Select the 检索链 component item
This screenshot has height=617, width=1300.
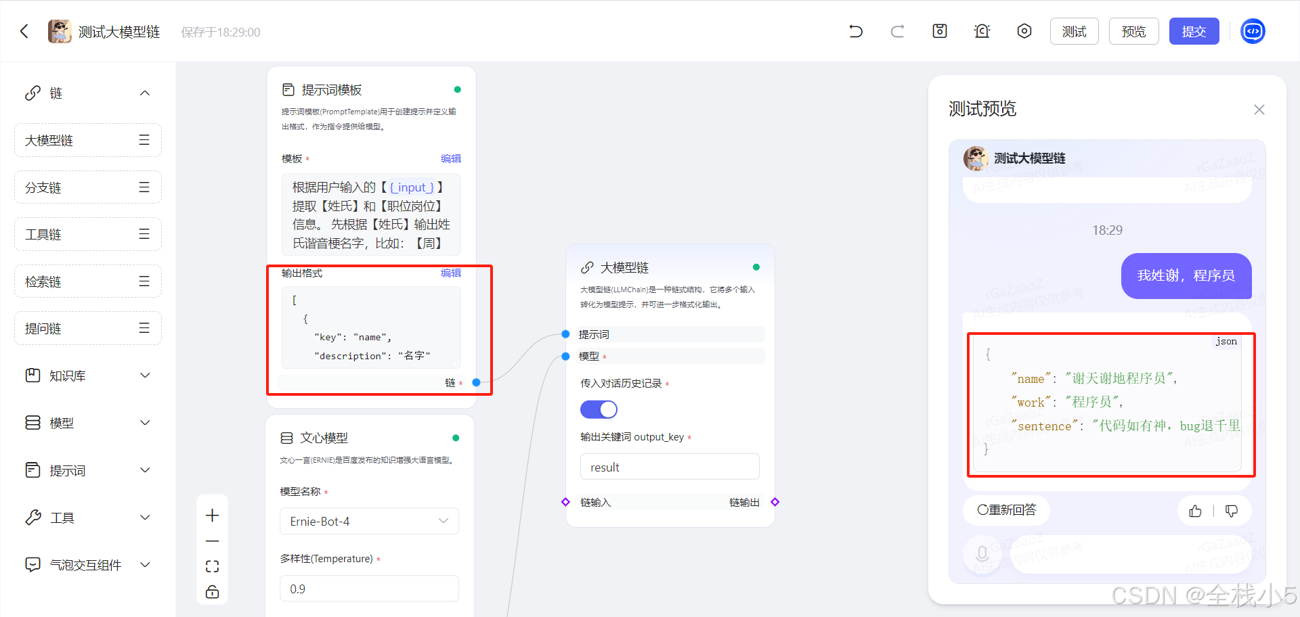[x=88, y=281]
